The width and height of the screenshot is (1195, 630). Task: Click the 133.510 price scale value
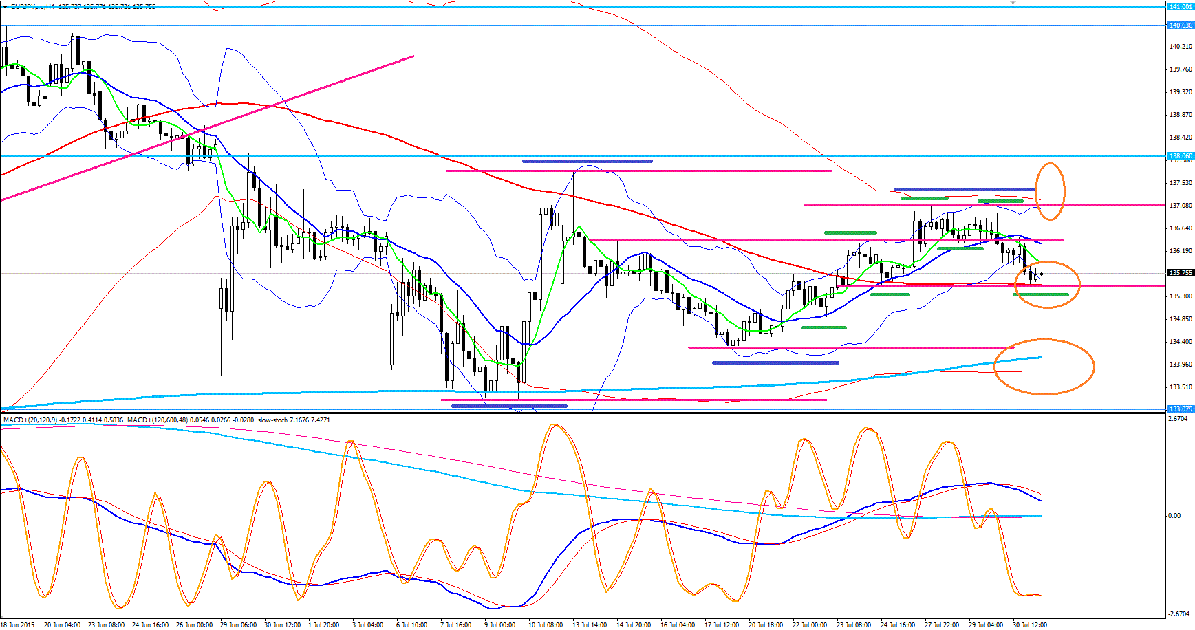pyautogui.click(x=1181, y=387)
